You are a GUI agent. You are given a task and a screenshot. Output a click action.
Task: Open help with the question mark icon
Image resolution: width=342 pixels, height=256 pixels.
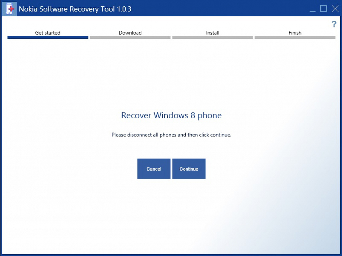click(334, 24)
